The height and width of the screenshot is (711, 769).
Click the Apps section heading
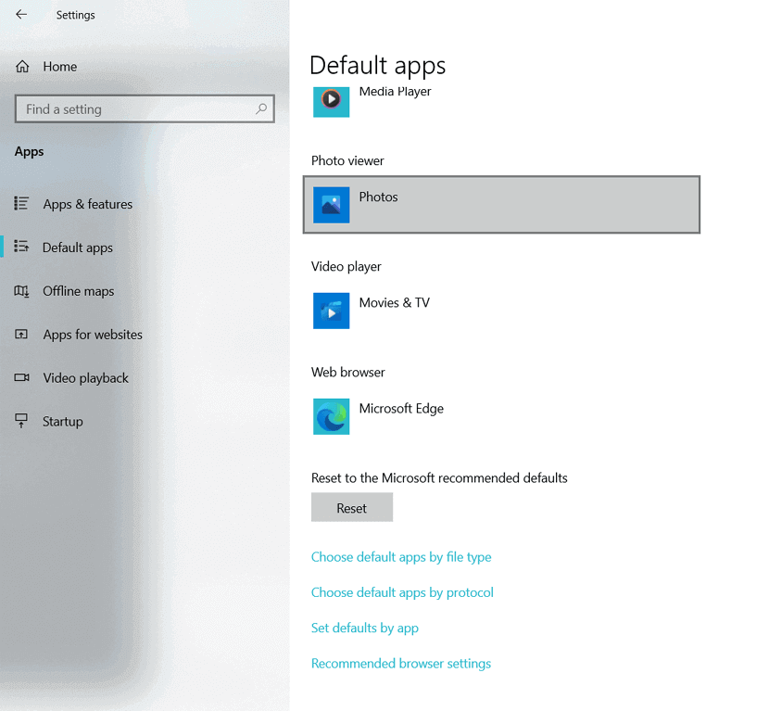click(x=30, y=152)
